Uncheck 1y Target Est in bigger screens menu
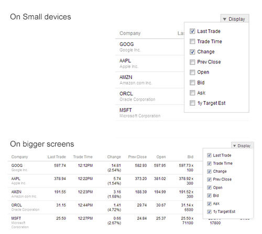Image resolution: width=262 pixels, height=234 pixels. pyautogui.click(x=209, y=211)
